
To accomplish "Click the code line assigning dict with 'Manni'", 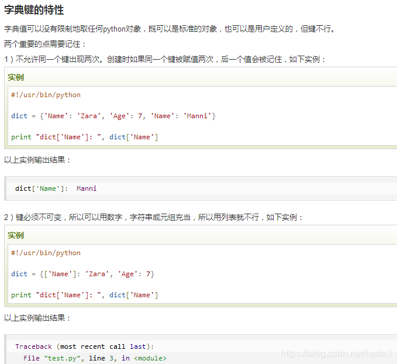I will 113,116.
